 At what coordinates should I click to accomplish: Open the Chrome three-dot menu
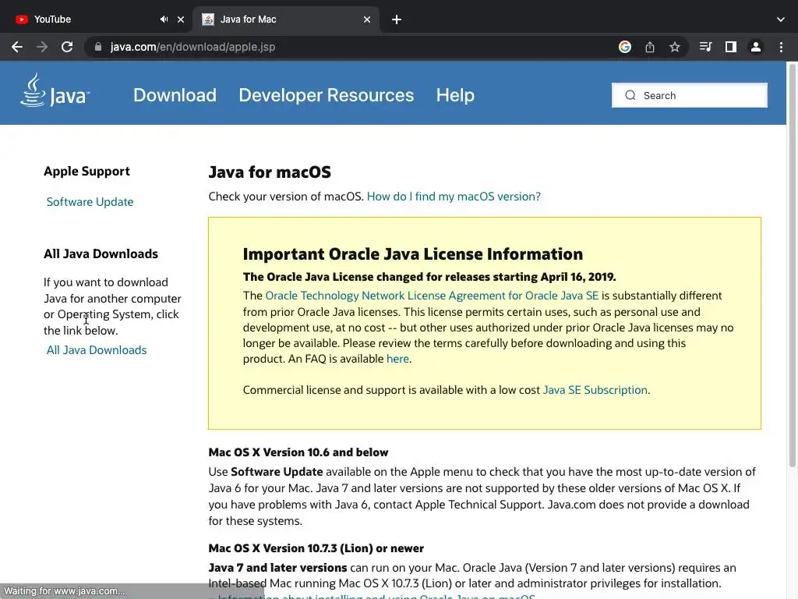pos(781,47)
